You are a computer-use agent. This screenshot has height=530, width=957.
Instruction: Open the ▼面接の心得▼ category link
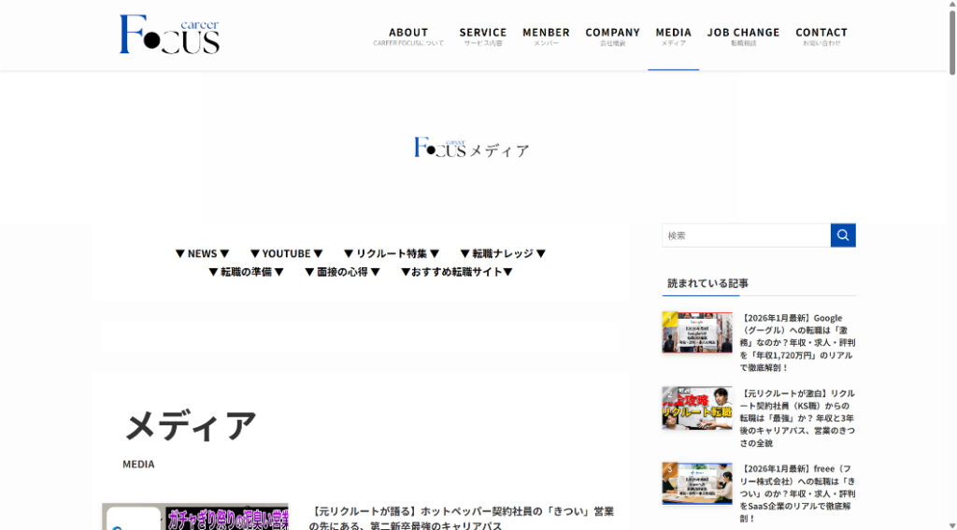pos(342,272)
